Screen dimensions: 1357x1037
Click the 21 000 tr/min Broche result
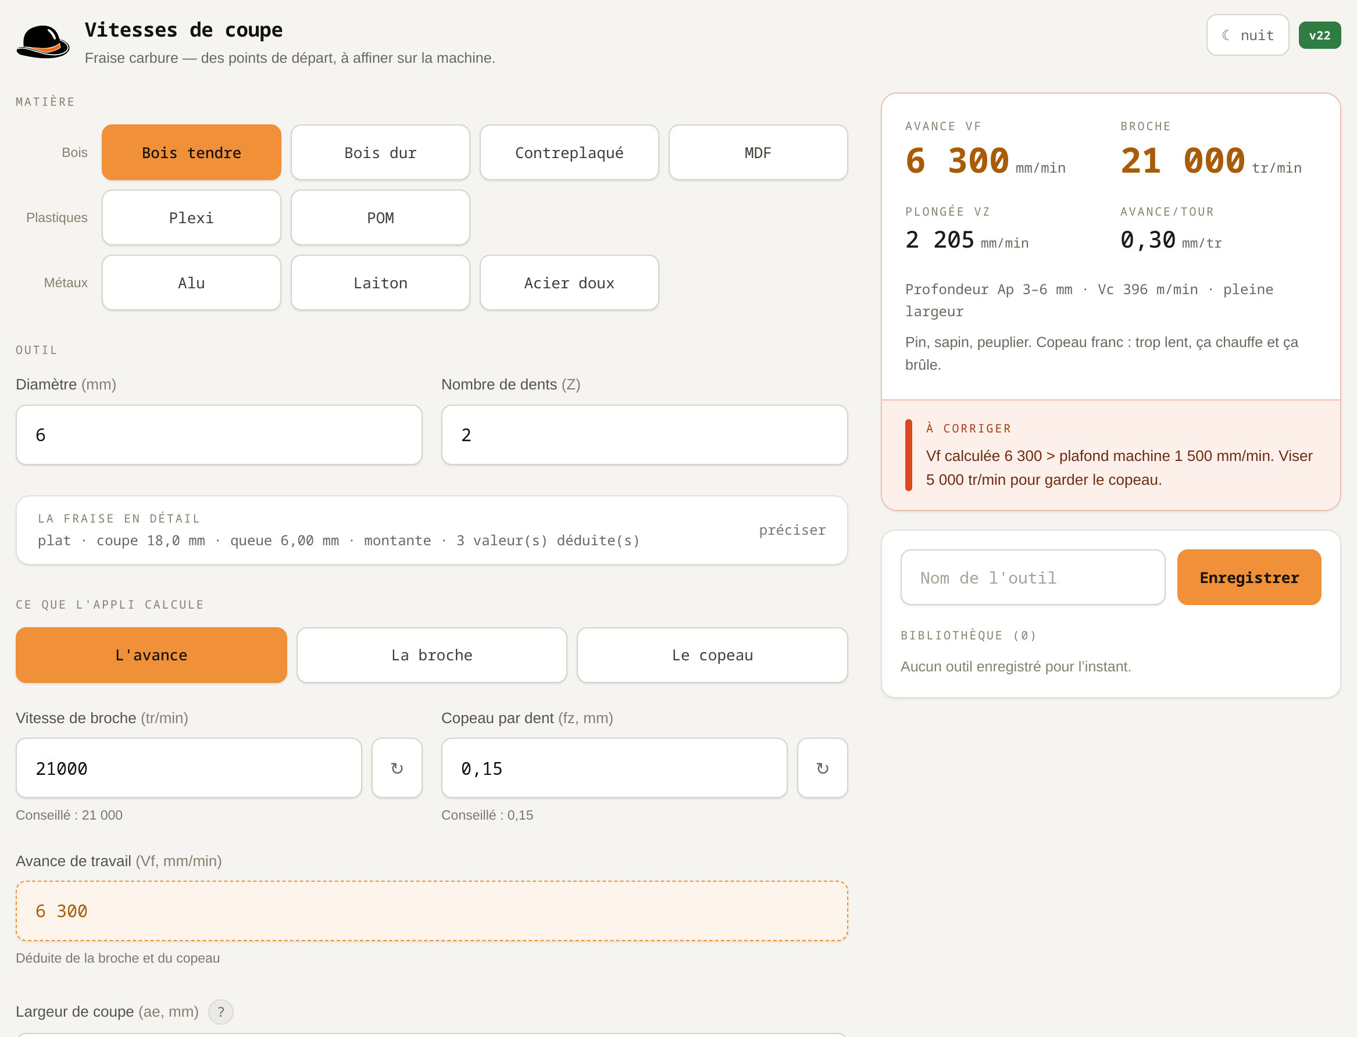1210,160
